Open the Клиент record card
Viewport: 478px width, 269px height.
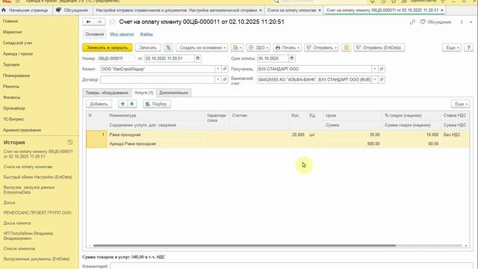pyautogui.click(x=225, y=69)
